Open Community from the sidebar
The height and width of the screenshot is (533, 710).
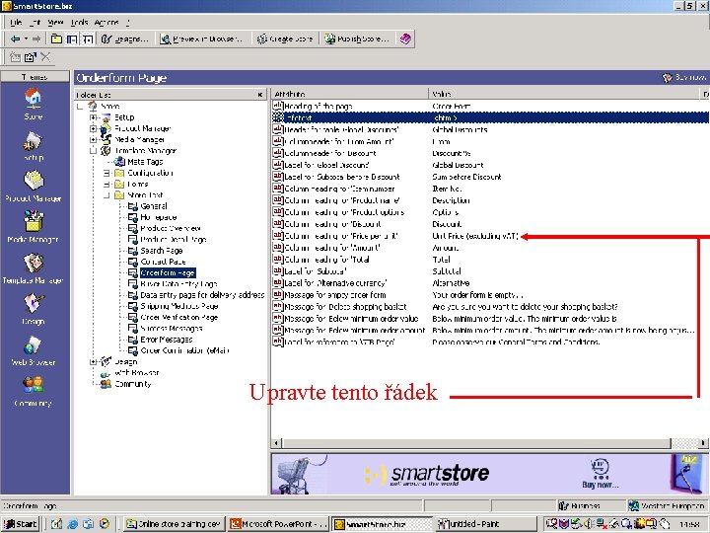34,392
